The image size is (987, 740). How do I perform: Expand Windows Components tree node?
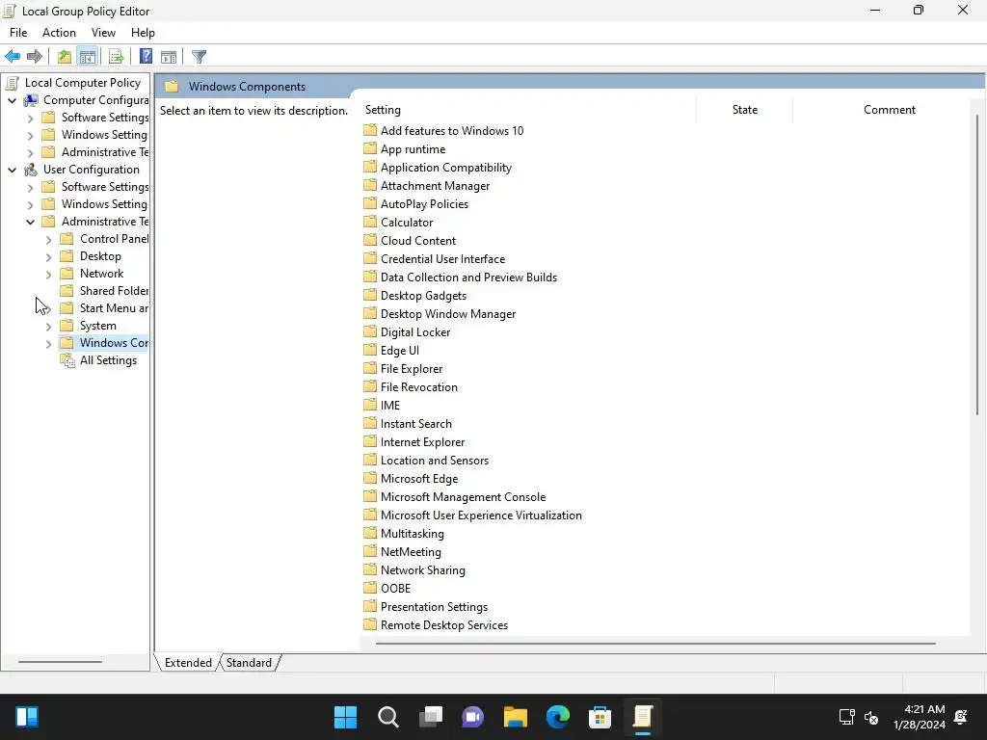pyautogui.click(x=48, y=343)
